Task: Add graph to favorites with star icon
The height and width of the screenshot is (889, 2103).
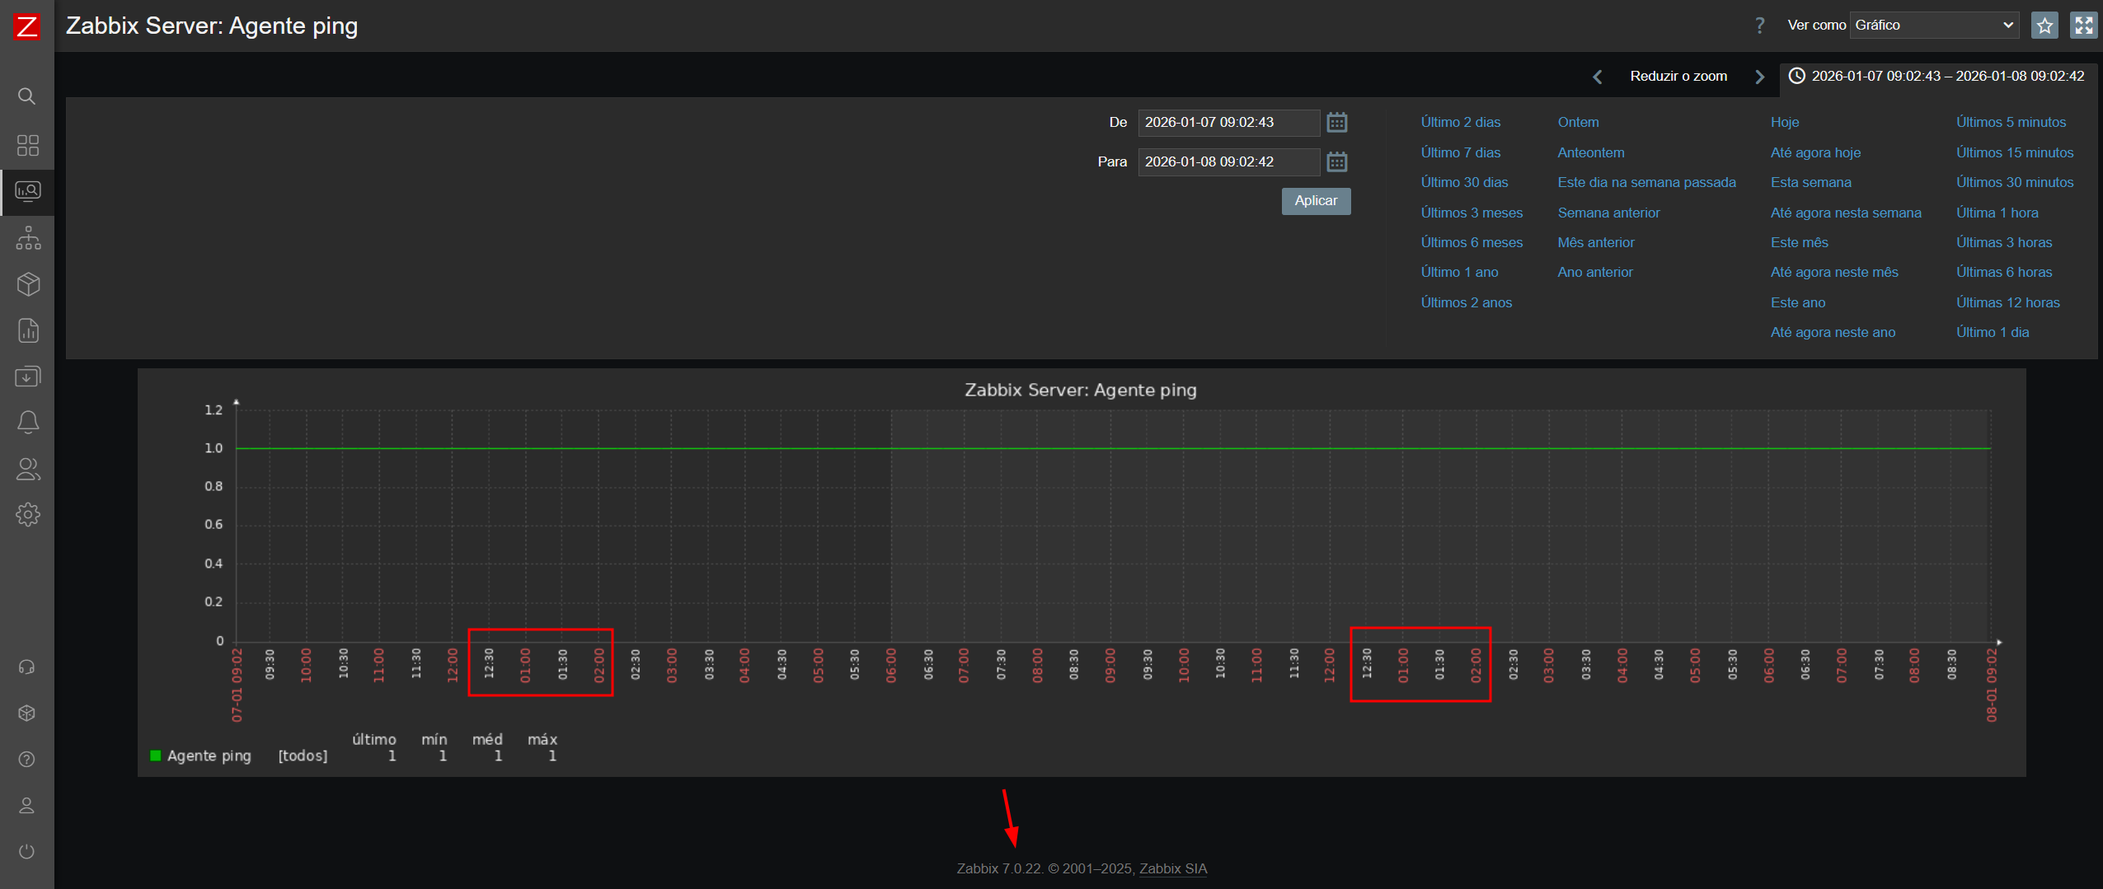Action: coord(2044,26)
